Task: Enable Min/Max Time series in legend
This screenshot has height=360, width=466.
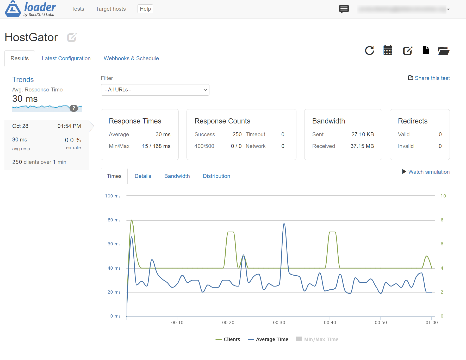Action: click(317, 339)
